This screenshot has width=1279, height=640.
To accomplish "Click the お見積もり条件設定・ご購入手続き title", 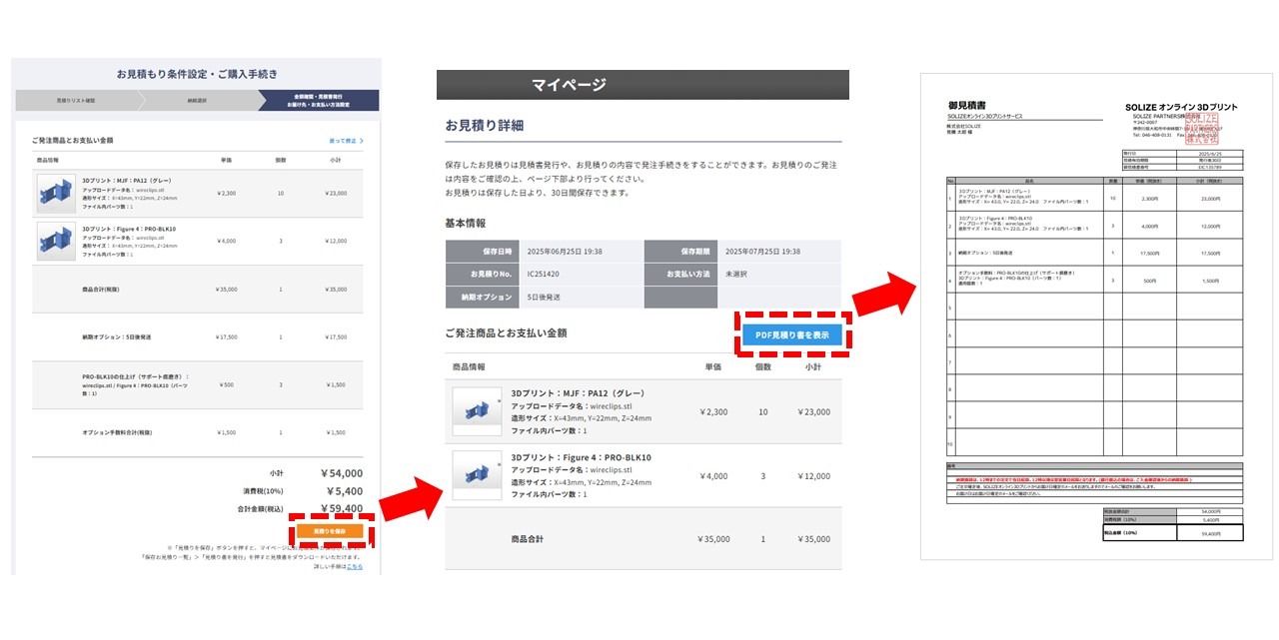I will tap(197, 74).
